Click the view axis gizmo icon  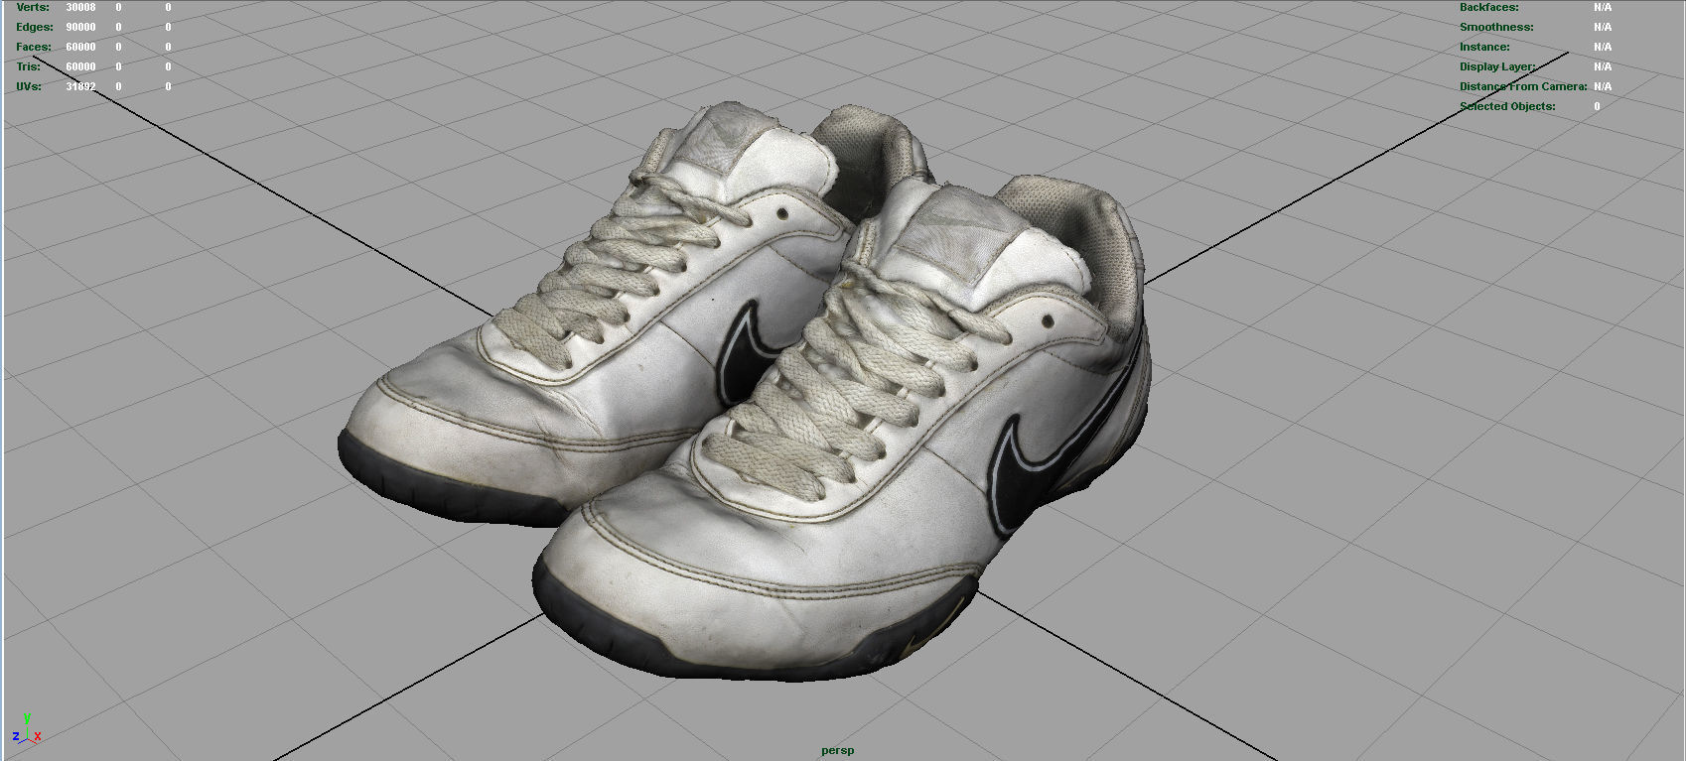click(27, 729)
